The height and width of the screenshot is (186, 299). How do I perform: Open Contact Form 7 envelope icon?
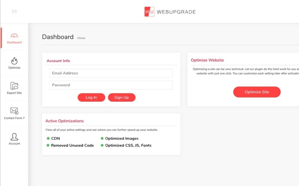(14, 111)
